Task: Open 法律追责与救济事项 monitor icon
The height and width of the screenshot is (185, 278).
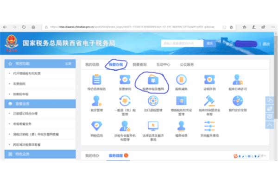Action: click(x=153, y=126)
